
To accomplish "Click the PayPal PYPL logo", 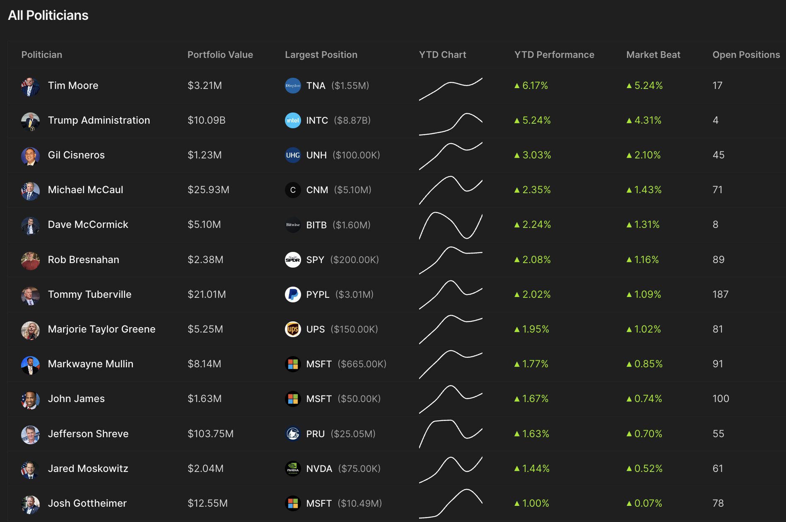I will pyautogui.click(x=293, y=295).
